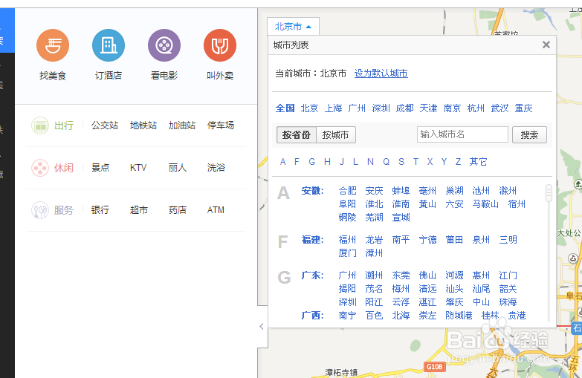This screenshot has width=582, height=378.
Task: Jump to 其它 in letter index
Action: click(478, 162)
